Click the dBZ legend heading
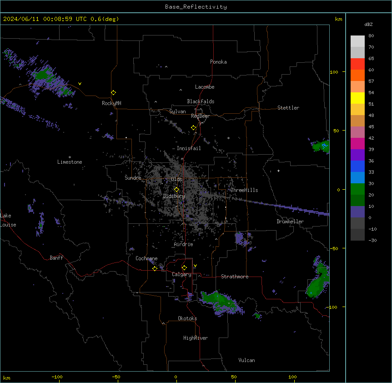 click(368, 24)
